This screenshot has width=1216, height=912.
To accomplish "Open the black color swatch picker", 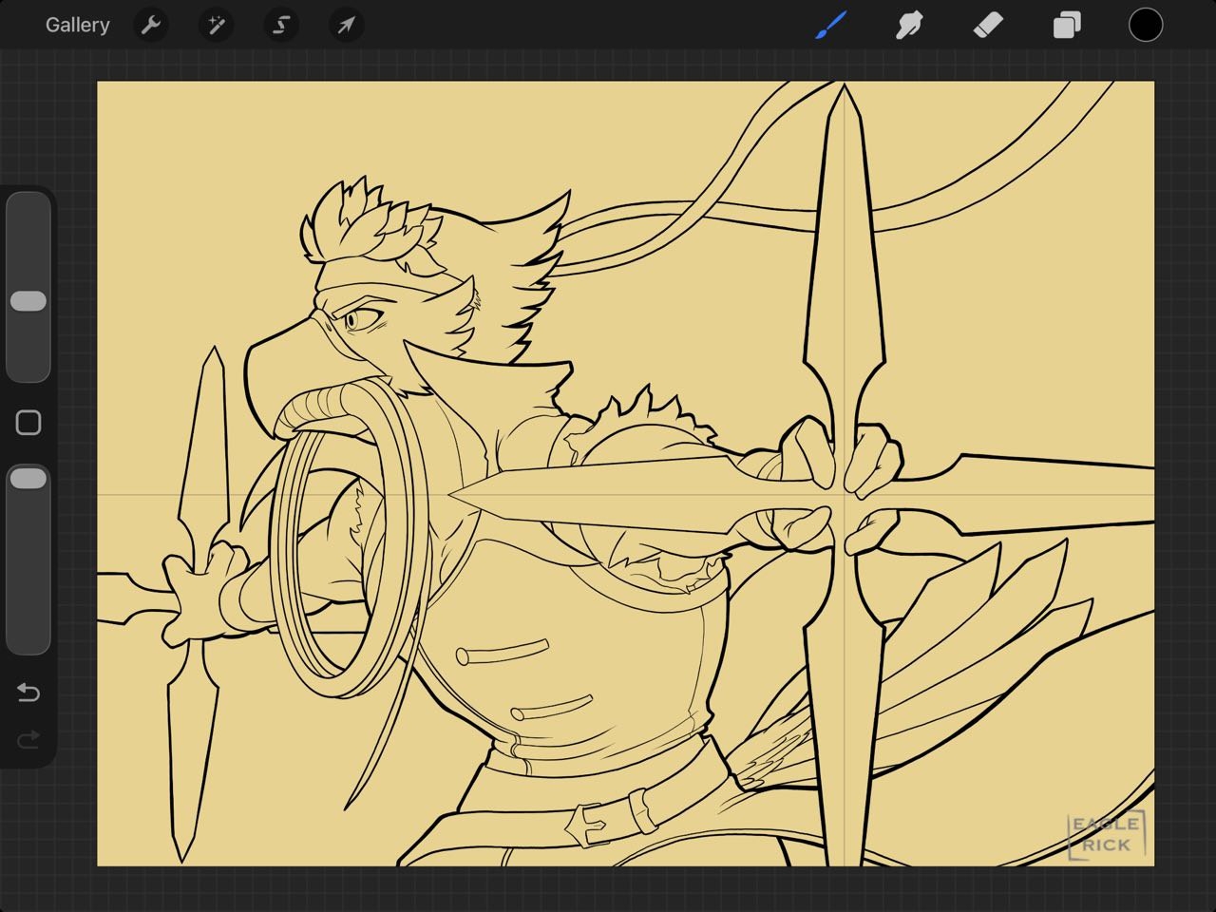I will [1146, 25].
